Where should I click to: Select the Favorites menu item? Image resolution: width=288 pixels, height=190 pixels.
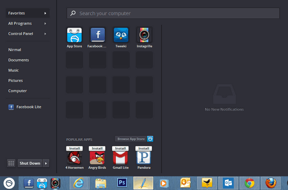click(28, 13)
